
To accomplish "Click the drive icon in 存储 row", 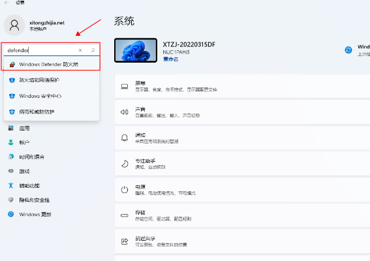I will pyautogui.click(x=125, y=215).
